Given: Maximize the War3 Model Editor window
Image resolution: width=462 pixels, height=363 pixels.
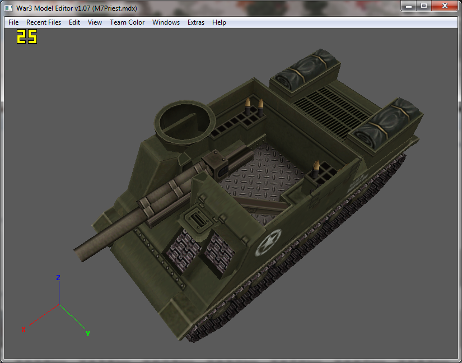Looking at the screenshot, I should (424, 6).
